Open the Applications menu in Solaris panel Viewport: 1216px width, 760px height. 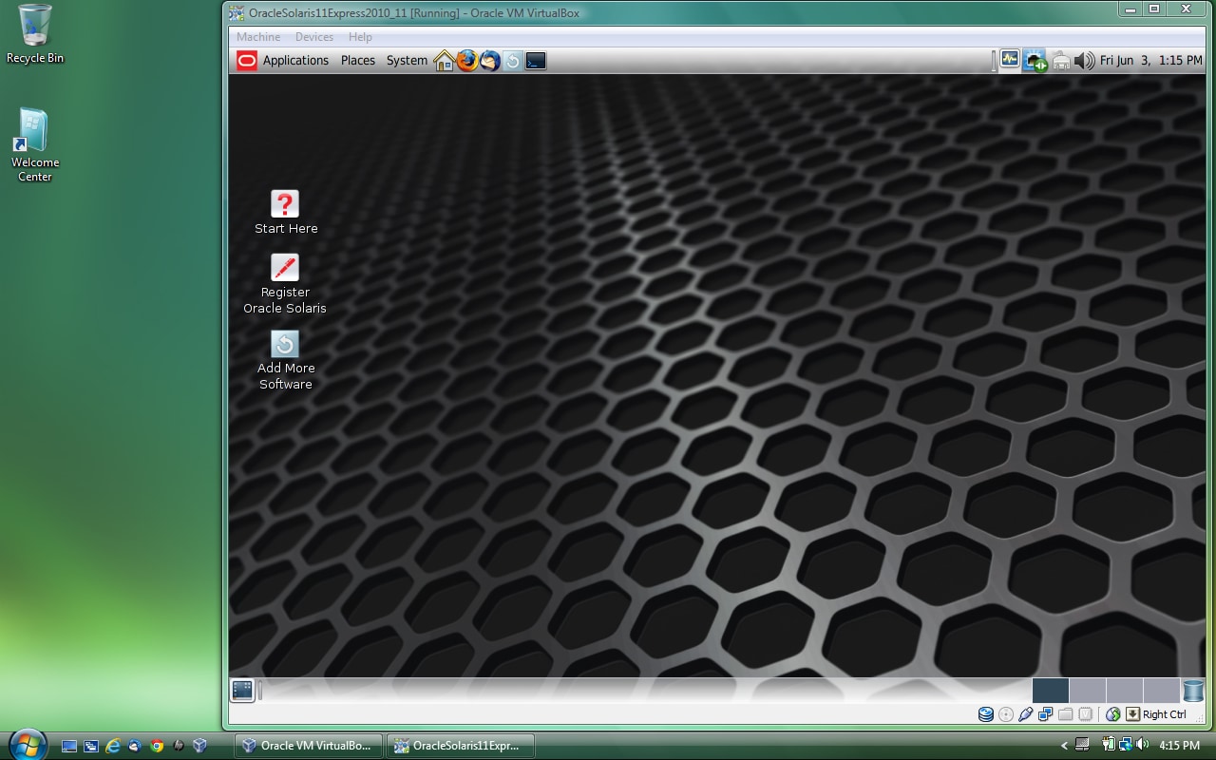tap(295, 60)
